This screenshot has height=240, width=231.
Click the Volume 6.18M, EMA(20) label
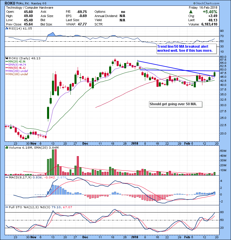pos(33,148)
